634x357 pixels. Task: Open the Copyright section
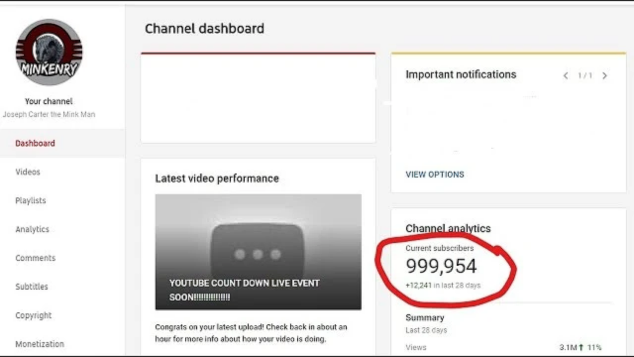33,315
